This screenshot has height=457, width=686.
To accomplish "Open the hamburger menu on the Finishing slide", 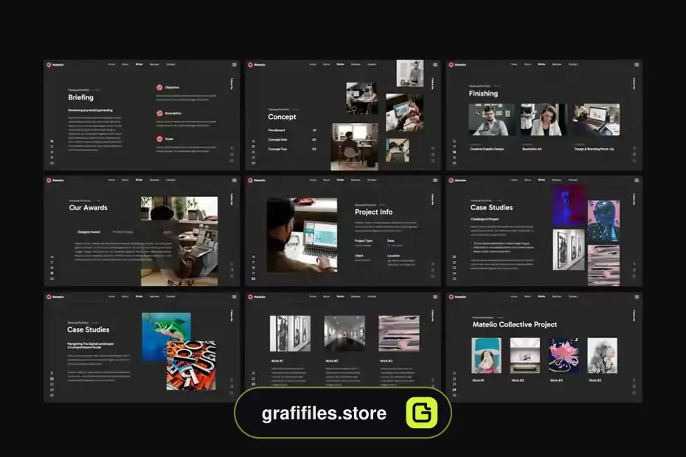I will [x=637, y=65].
